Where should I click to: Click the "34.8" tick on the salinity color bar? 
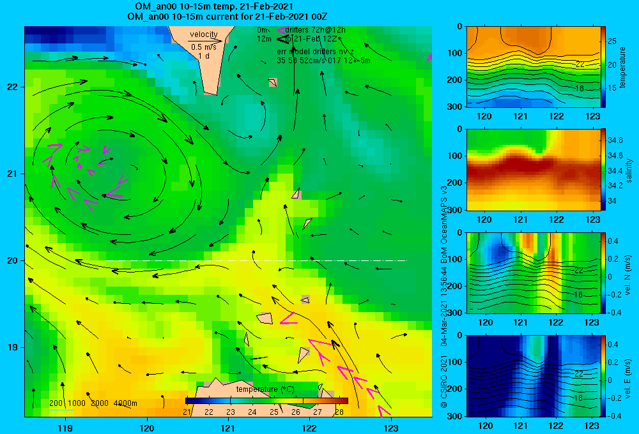point(615,140)
